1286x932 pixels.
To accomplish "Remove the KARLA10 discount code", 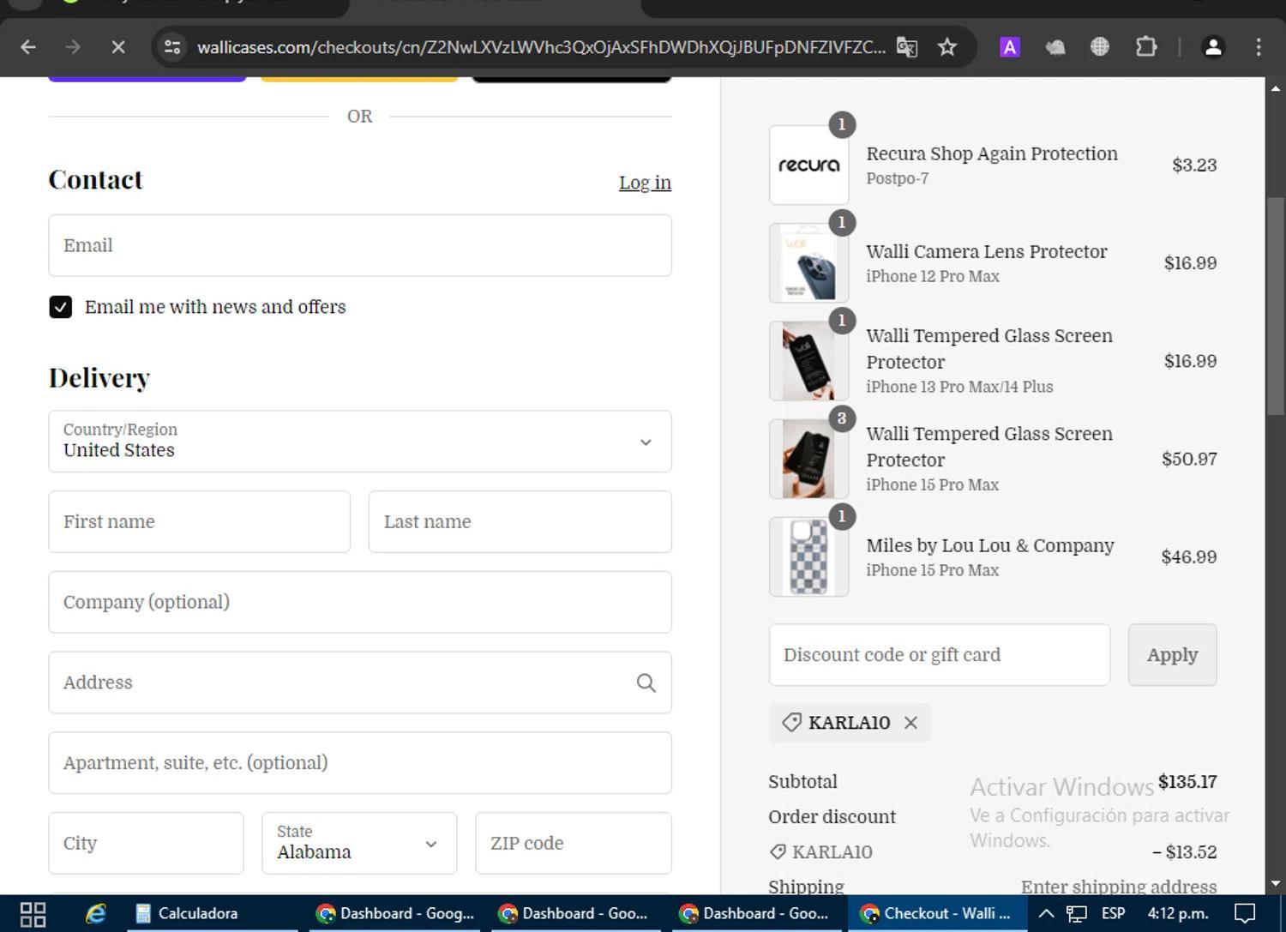I will 911,723.
